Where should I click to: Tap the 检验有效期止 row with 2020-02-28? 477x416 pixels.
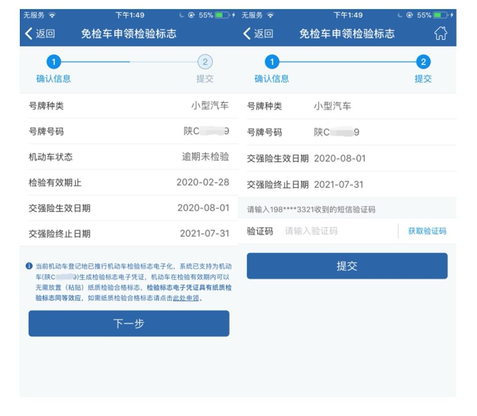(x=129, y=183)
